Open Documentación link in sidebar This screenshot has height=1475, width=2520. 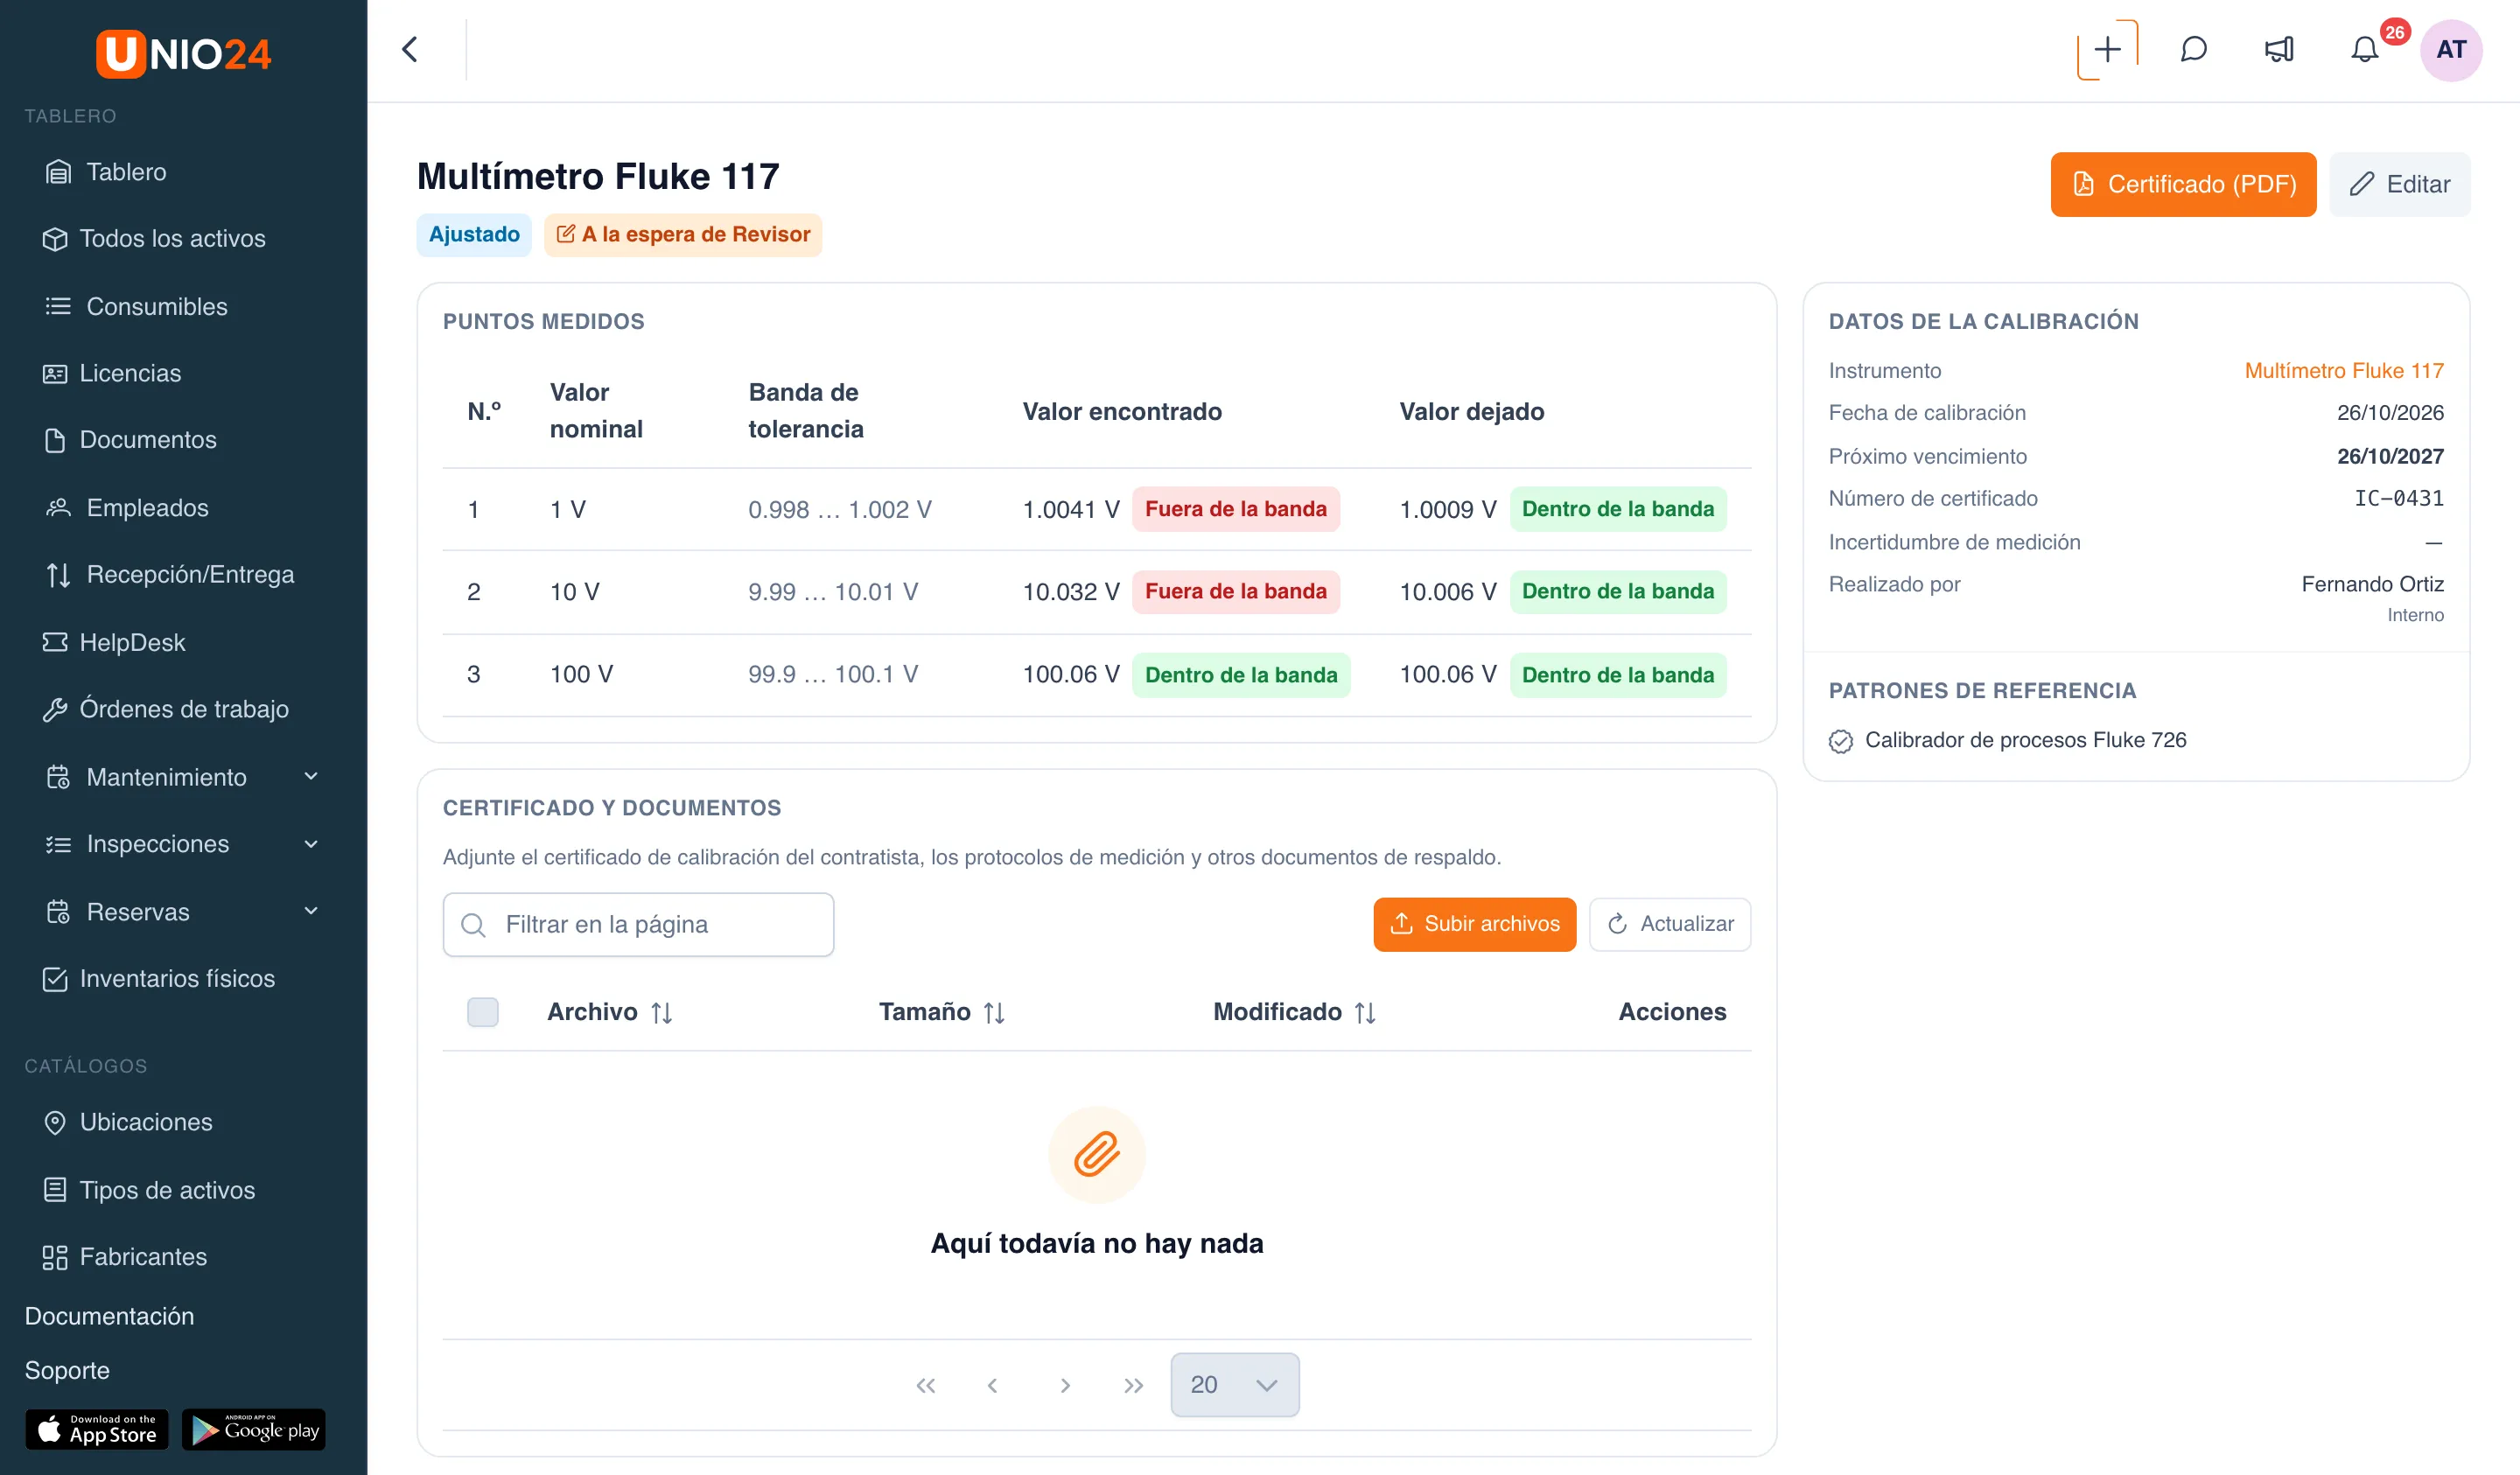coord(109,1316)
